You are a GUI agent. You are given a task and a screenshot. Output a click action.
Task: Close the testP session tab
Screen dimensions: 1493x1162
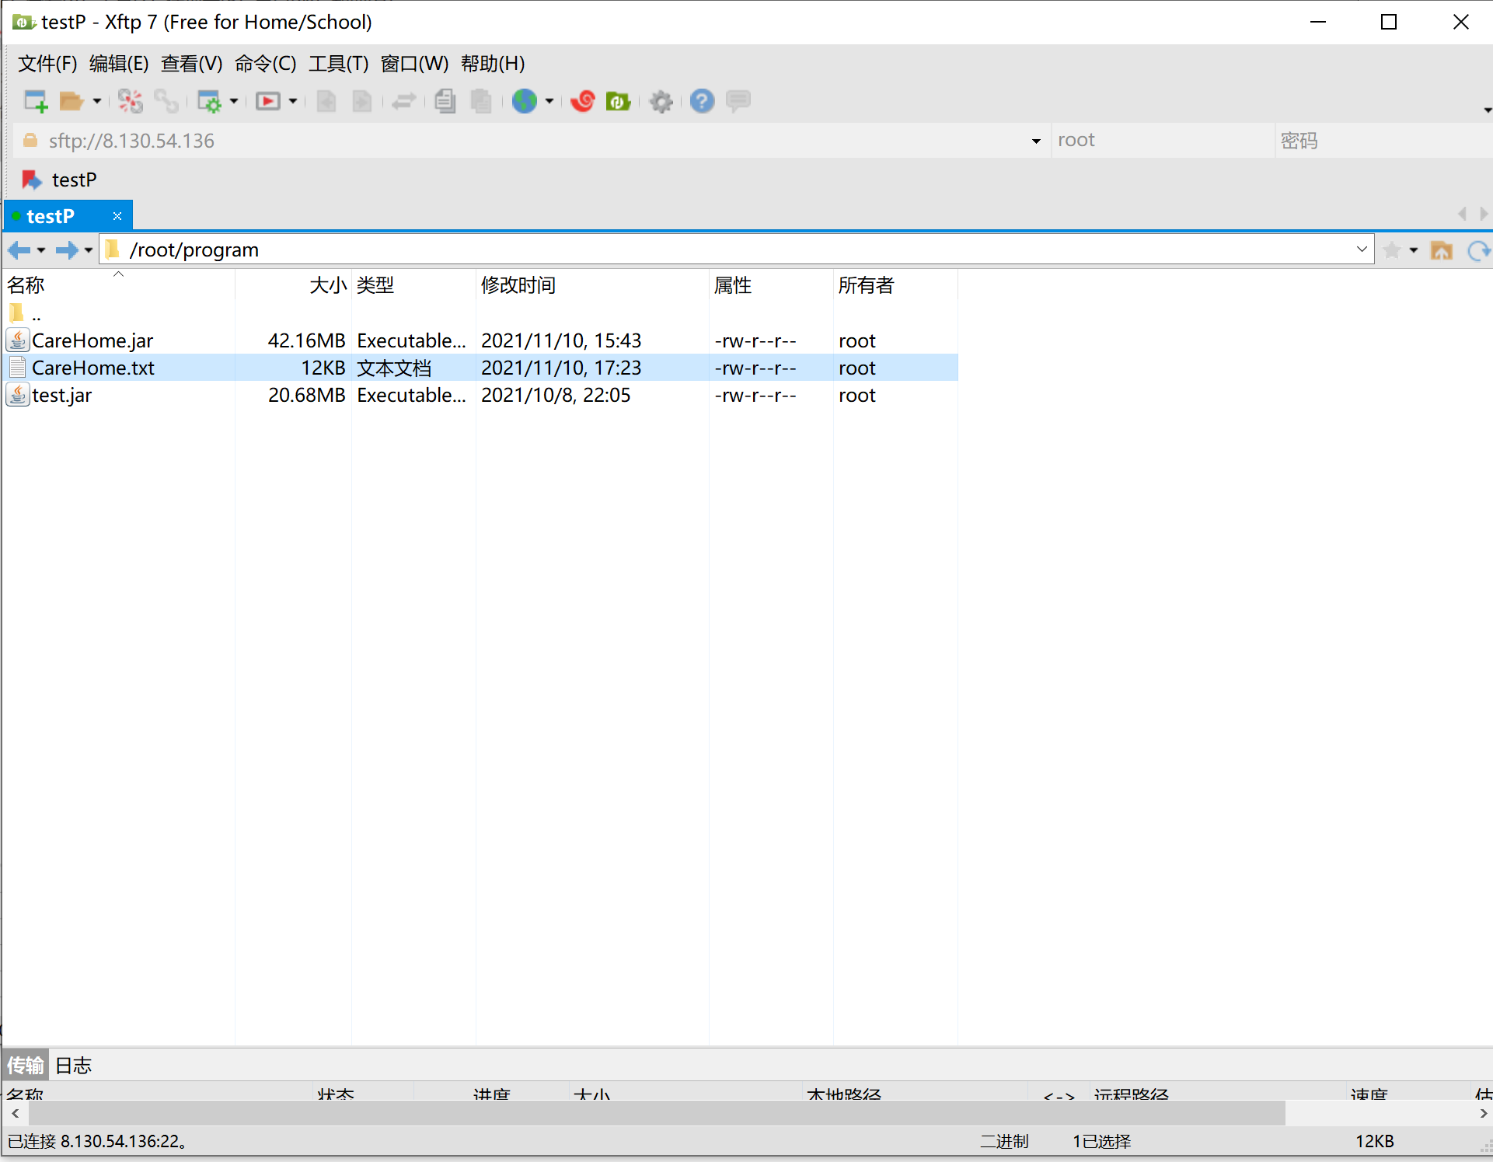(117, 216)
